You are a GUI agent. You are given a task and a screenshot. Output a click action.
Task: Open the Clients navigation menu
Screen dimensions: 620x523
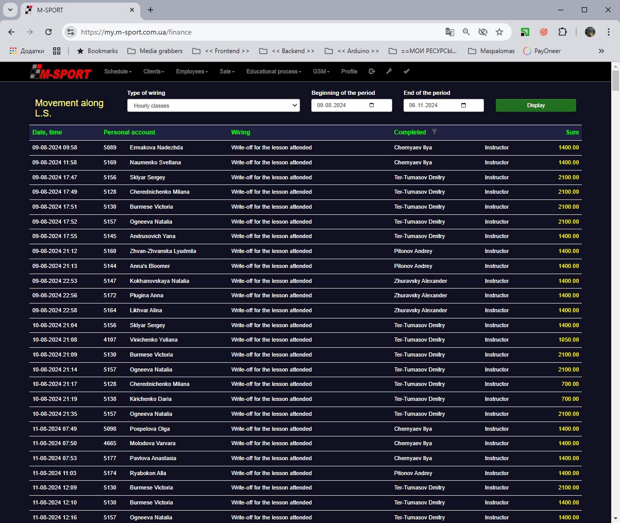point(154,71)
